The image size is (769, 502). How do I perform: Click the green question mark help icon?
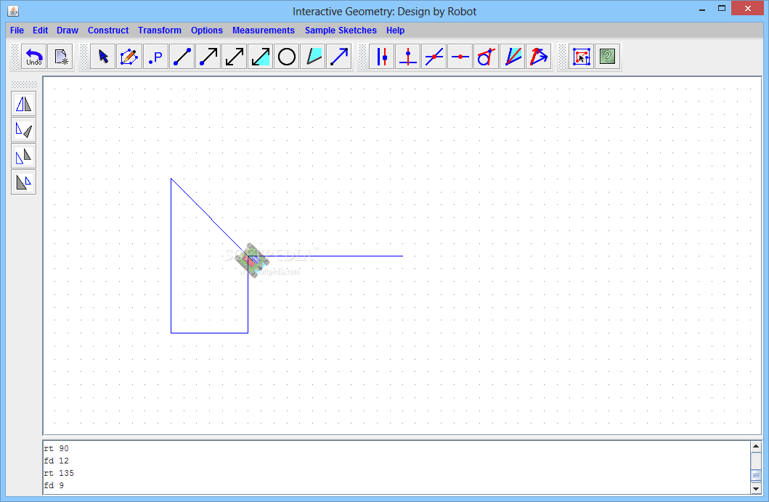click(607, 57)
